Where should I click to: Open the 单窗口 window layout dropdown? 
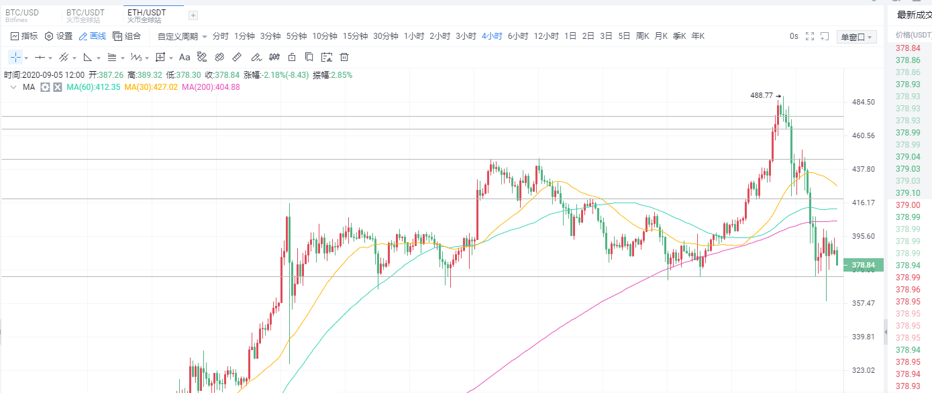click(858, 37)
